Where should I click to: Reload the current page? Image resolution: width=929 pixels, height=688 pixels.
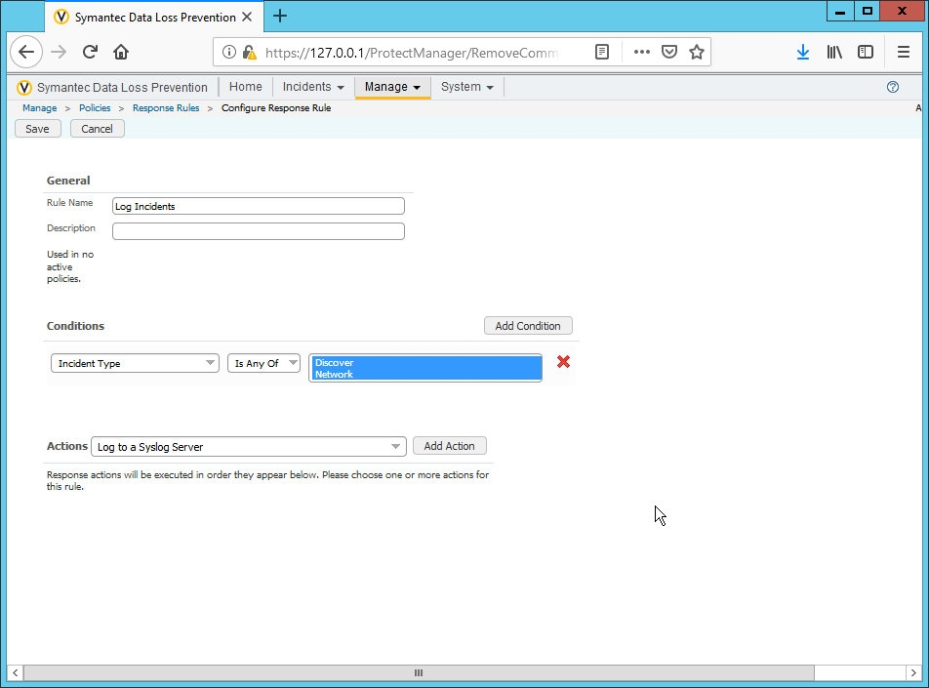(90, 52)
